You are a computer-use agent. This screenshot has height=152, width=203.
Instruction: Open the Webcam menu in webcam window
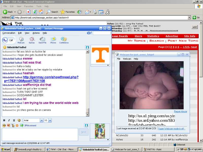pyautogui.click(x=127, y=59)
